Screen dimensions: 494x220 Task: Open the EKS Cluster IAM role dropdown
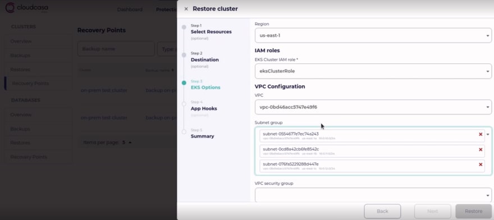point(373,71)
